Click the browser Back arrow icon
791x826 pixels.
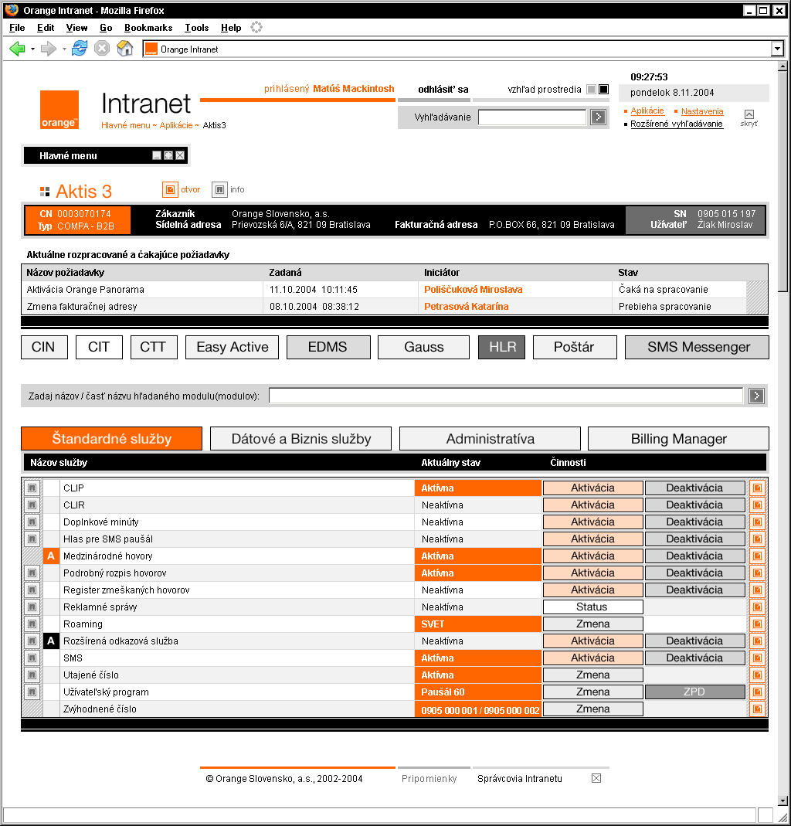(17, 49)
